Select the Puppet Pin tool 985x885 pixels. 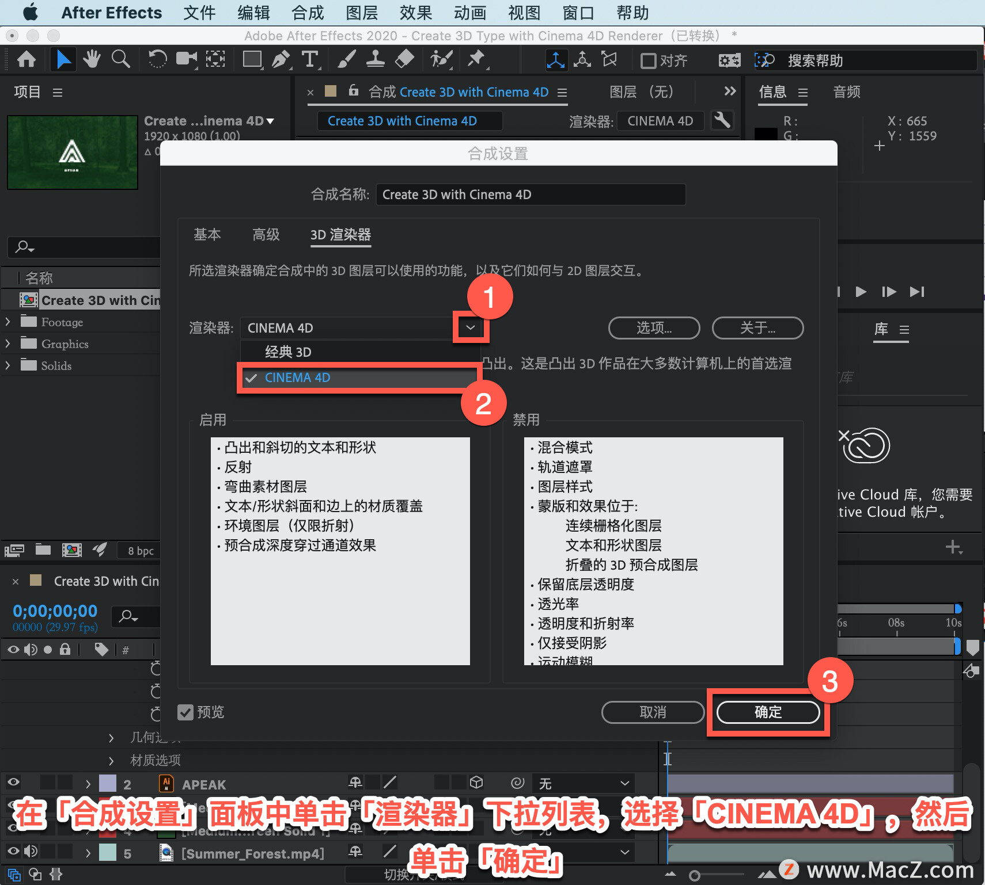[x=476, y=59]
